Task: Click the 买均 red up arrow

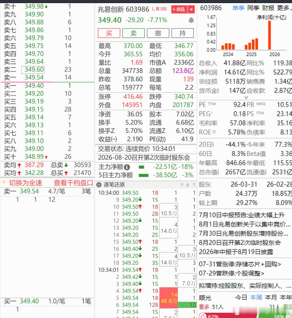Action: click(x=19, y=173)
